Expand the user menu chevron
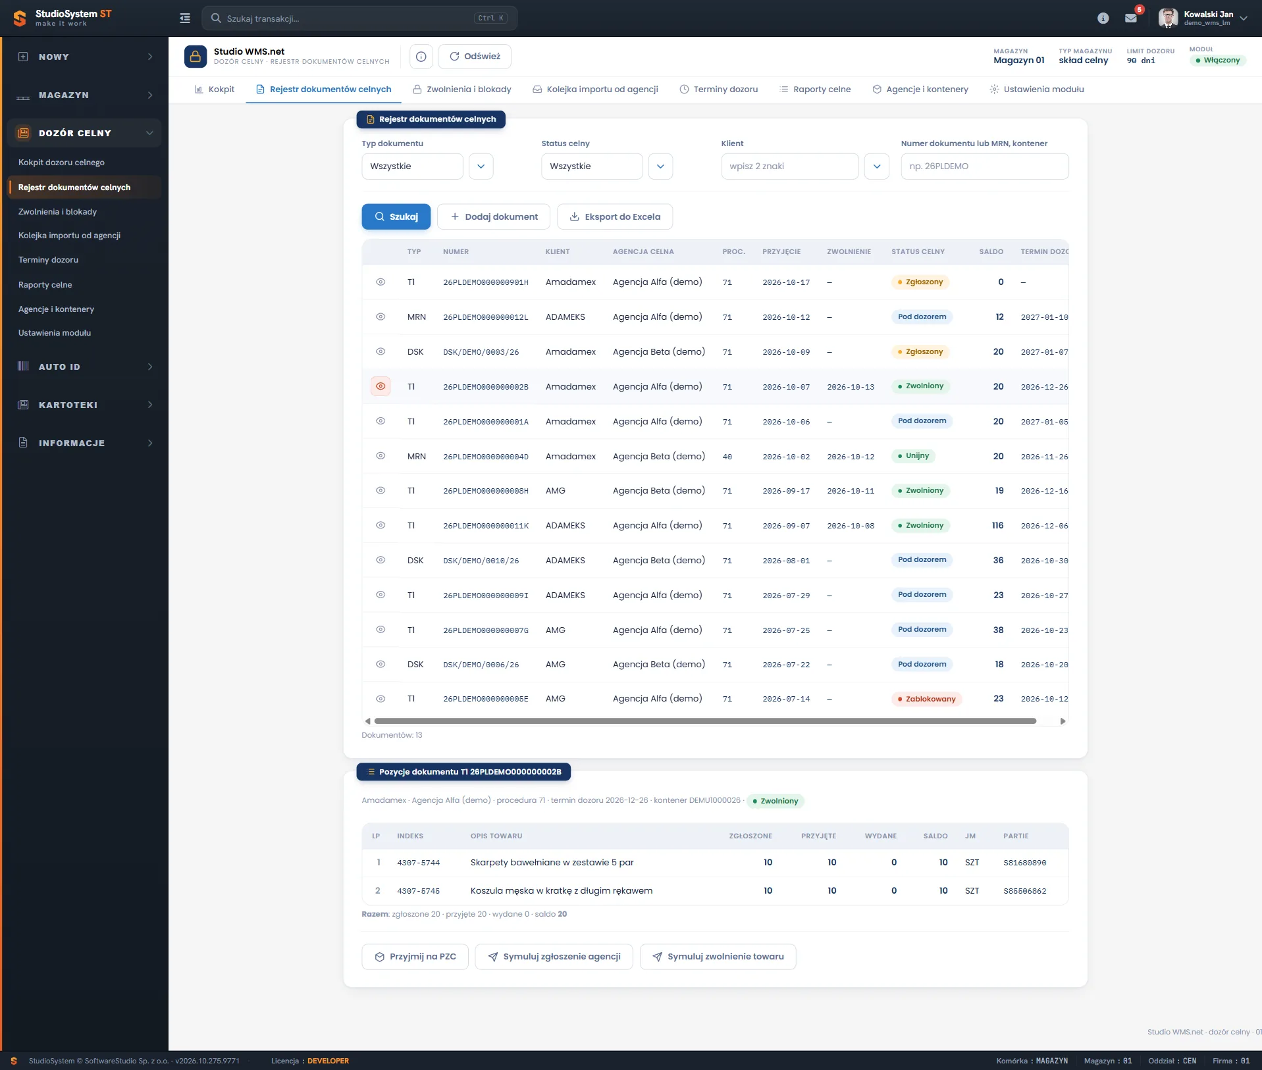 pyautogui.click(x=1244, y=18)
